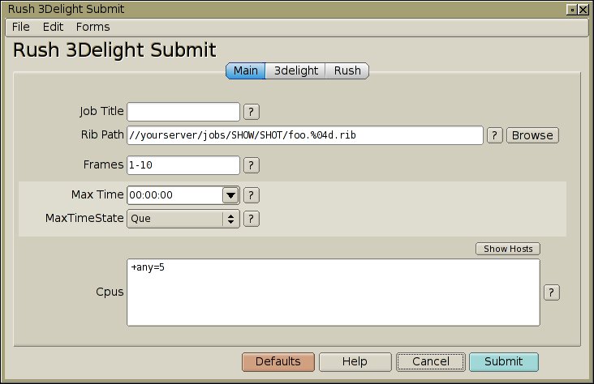This screenshot has width=594, height=384.
Task: Click Browse to choose a rib file
Action: point(532,135)
